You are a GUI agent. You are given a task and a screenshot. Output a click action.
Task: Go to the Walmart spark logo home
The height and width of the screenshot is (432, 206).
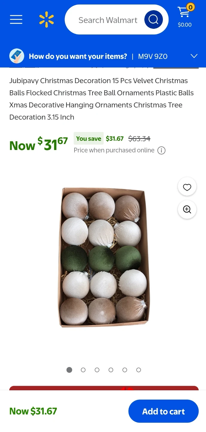(x=46, y=19)
